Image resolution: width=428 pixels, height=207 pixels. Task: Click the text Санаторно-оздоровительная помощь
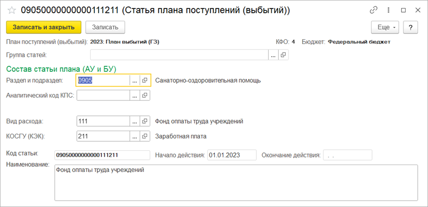tap(208, 81)
